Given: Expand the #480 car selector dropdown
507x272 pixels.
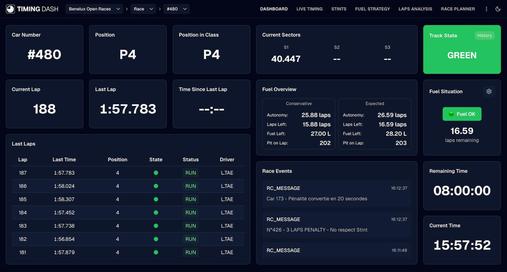Looking at the screenshot, I should click(177, 9).
